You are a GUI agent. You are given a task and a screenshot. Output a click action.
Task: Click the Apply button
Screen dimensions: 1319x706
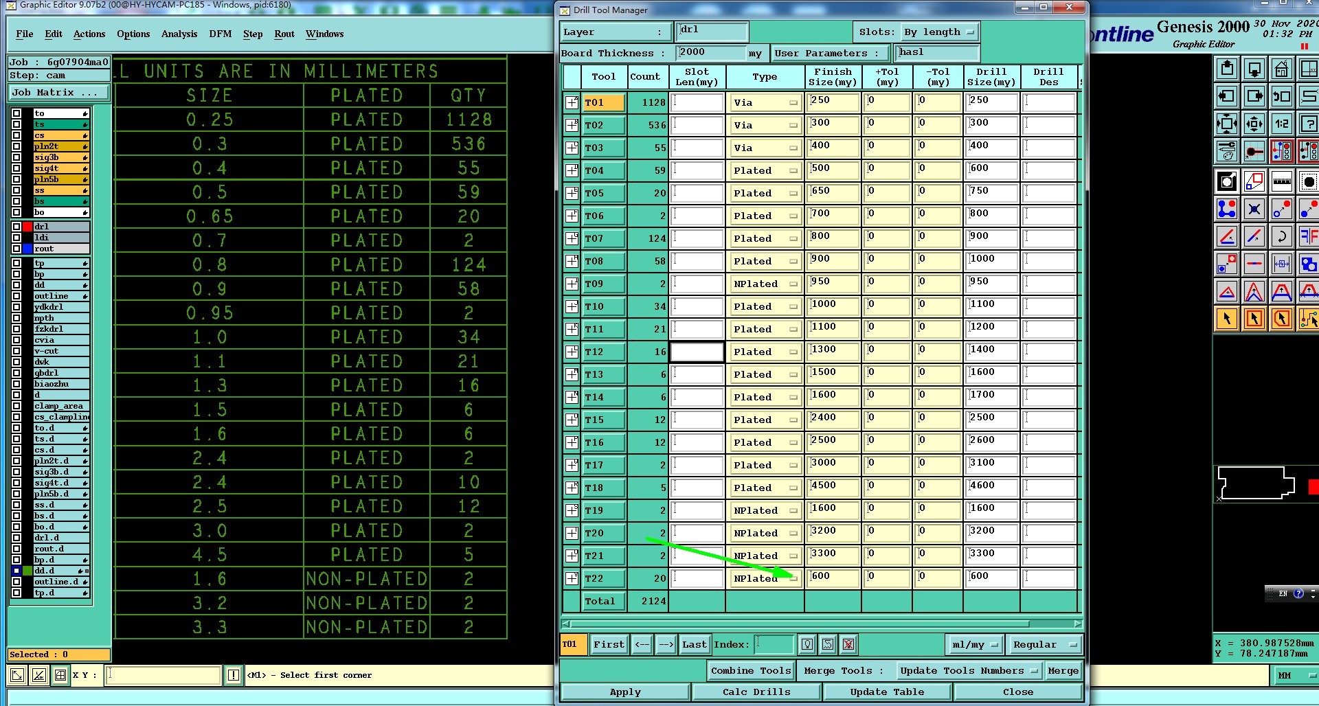[x=625, y=692]
